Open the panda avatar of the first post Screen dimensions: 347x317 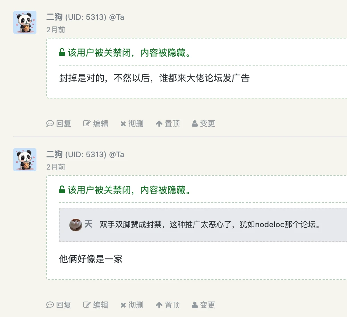pyautogui.click(x=25, y=22)
